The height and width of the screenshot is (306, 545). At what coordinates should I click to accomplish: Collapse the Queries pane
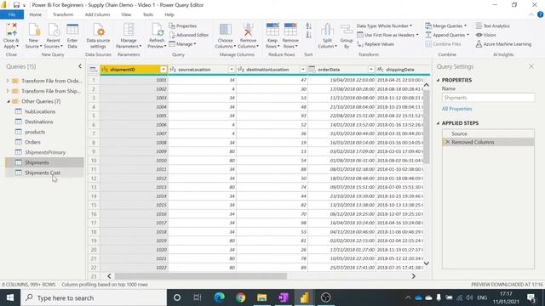point(80,66)
